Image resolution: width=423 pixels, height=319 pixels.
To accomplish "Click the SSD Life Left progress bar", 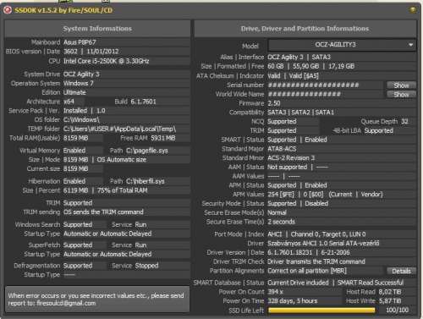I will coord(321,311).
